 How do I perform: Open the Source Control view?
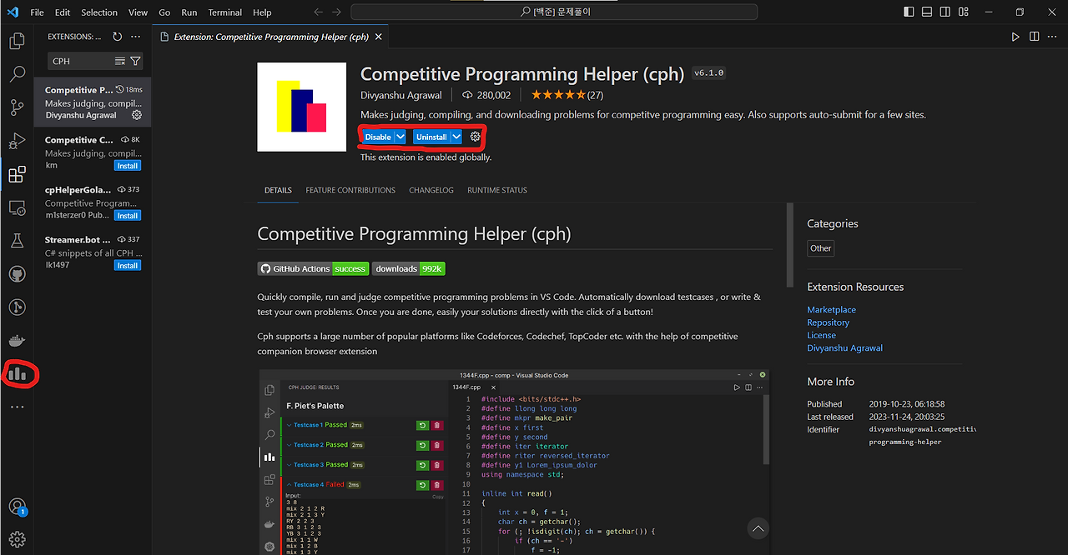pyautogui.click(x=17, y=107)
